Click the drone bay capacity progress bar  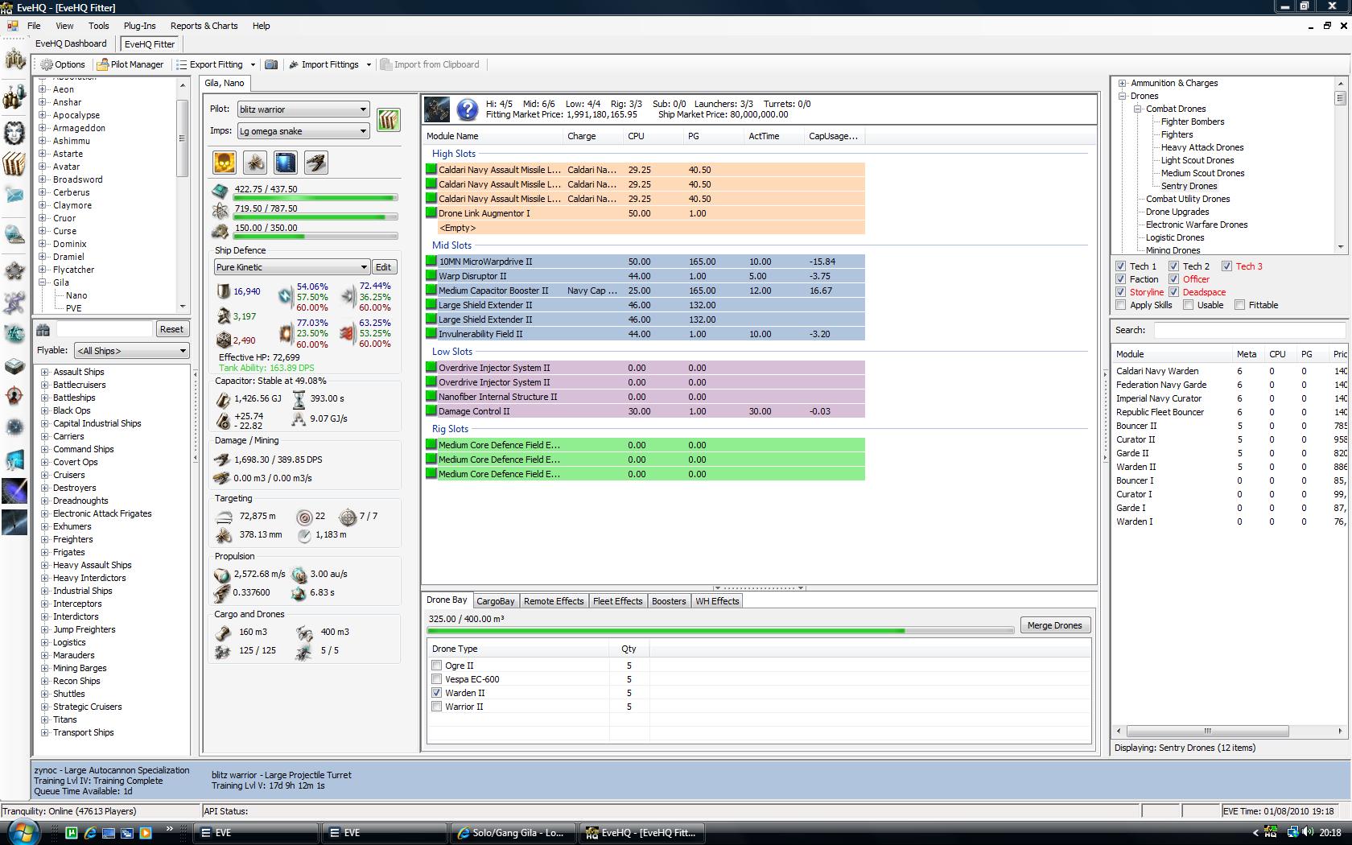720,631
